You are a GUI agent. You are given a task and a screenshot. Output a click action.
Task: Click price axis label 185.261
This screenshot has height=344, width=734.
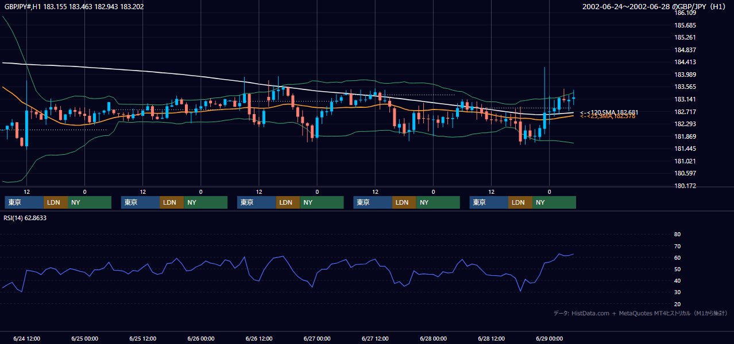pyautogui.click(x=685, y=37)
